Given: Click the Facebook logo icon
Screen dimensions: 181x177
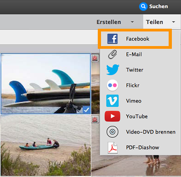Looking at the screenshot, I should [x=112, y=39].
